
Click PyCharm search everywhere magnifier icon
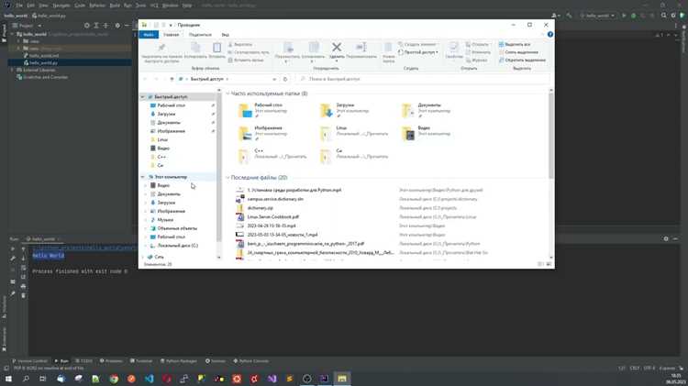click(663, 16)
